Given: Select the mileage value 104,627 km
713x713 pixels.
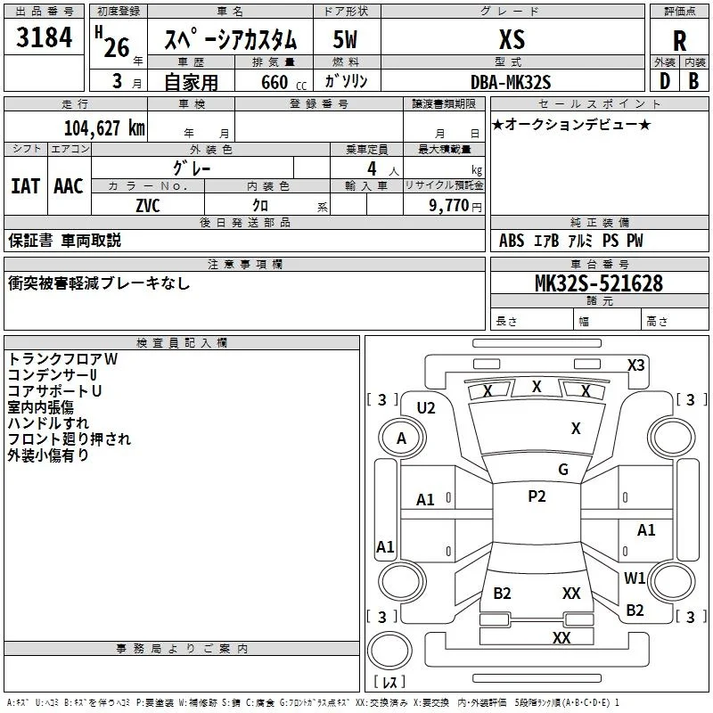Looking at the screenshot, I should [x=104, y=127].
